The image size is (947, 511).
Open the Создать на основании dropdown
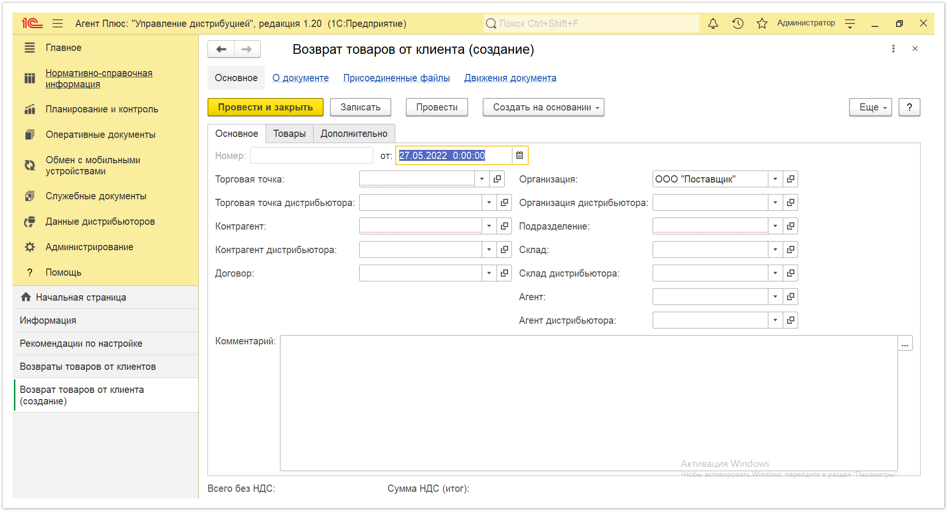pyautogui.click(x=543, y=107)
